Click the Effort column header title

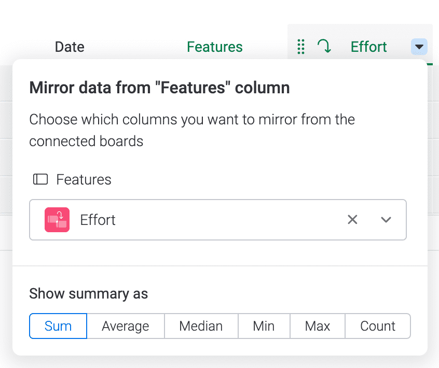pos(368,47)
